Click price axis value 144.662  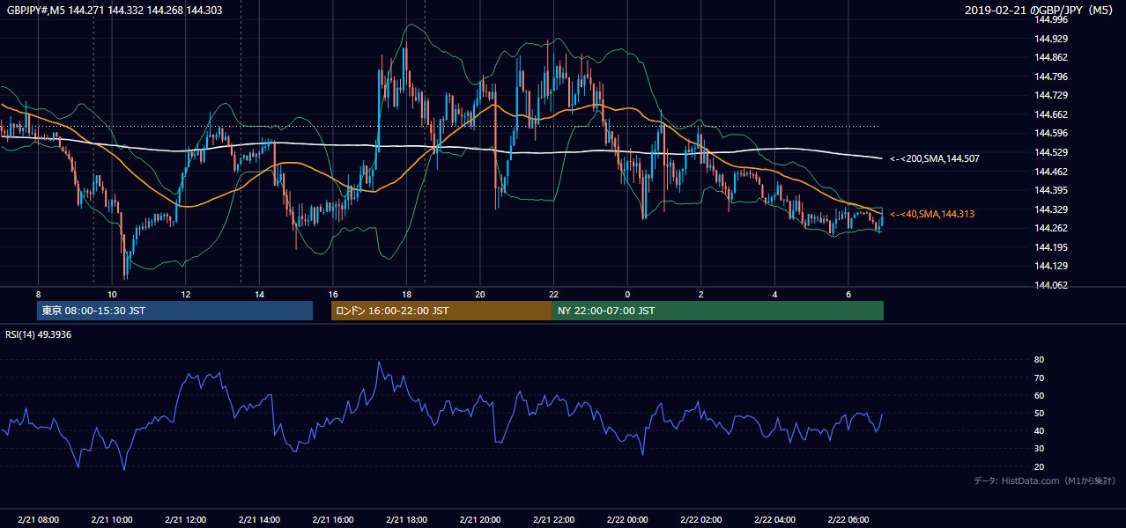click(1052, 114)
